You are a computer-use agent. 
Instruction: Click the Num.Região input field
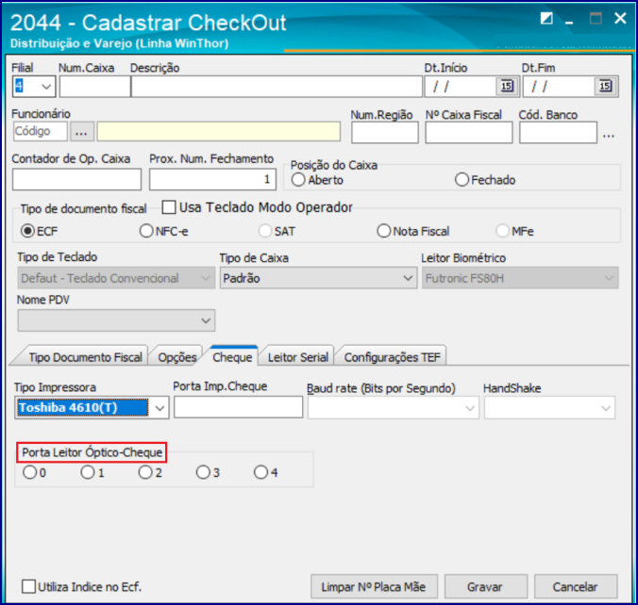click(384, 133)
